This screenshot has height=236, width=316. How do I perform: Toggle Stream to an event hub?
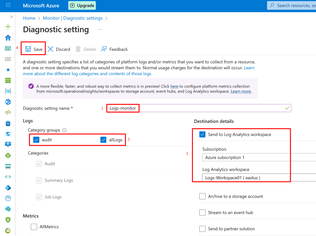pos(202,213)
